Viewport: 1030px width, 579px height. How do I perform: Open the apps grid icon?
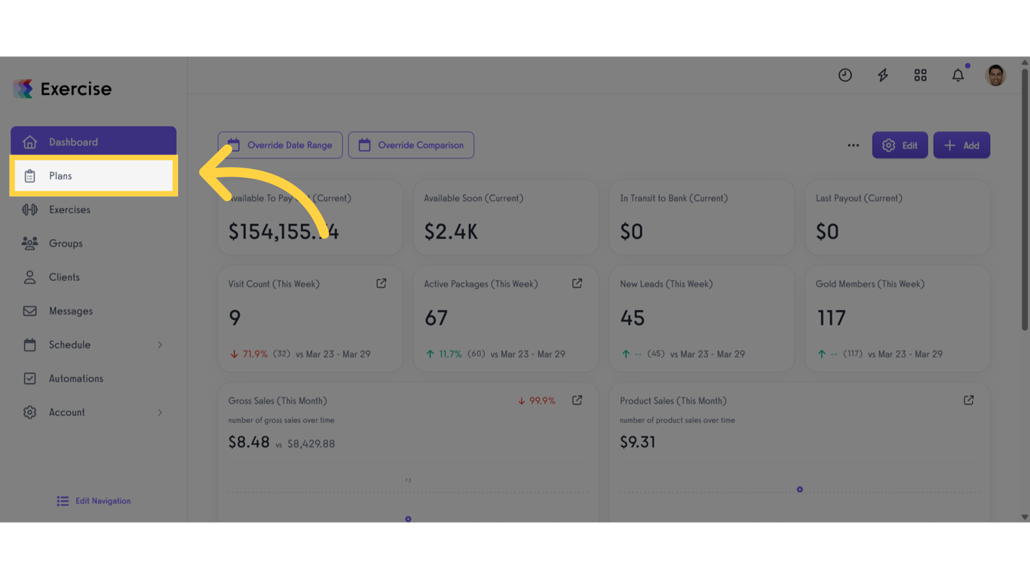[921, 75]
